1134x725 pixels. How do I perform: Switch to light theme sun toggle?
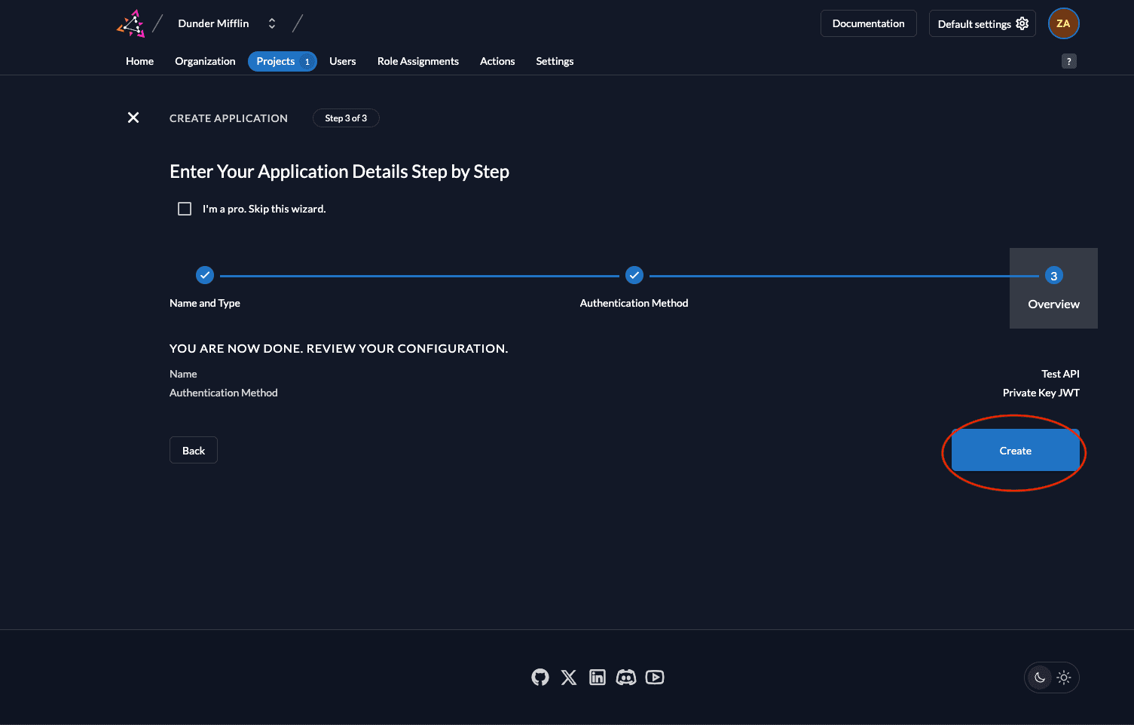point(1064,678)
